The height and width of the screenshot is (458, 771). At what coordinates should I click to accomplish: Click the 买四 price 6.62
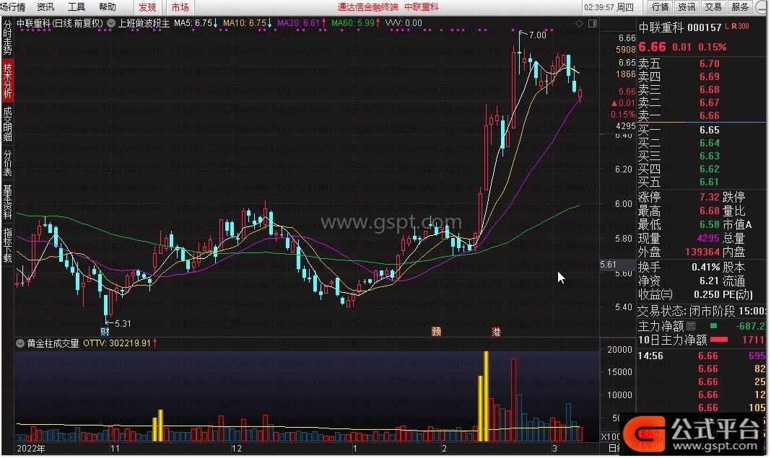click(x=709, y=169)
